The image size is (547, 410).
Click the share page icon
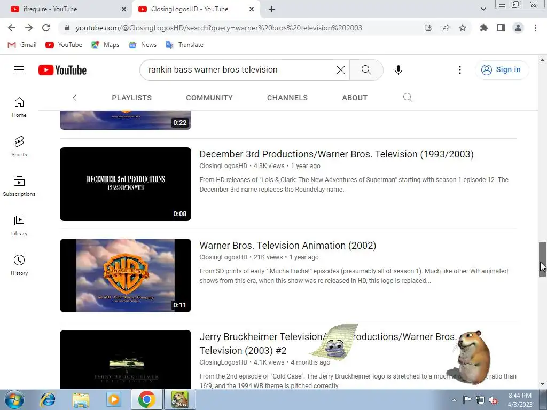[446, 28]
